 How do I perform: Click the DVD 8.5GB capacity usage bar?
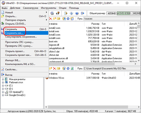coord(129,13)
